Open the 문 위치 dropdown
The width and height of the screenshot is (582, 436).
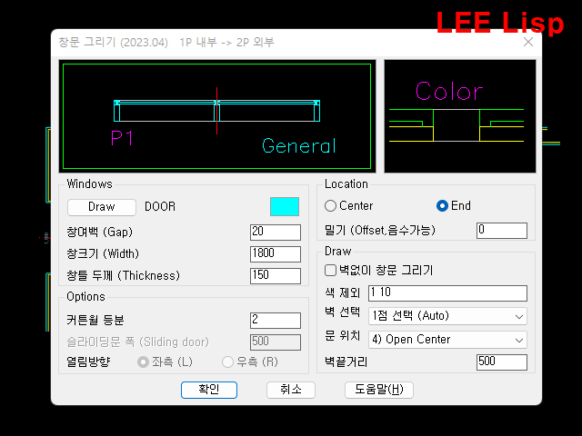click(447, 340)
